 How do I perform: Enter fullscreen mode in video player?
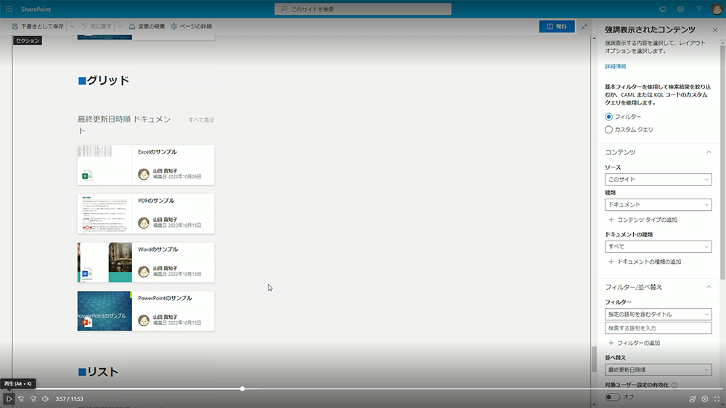(717, 399)
